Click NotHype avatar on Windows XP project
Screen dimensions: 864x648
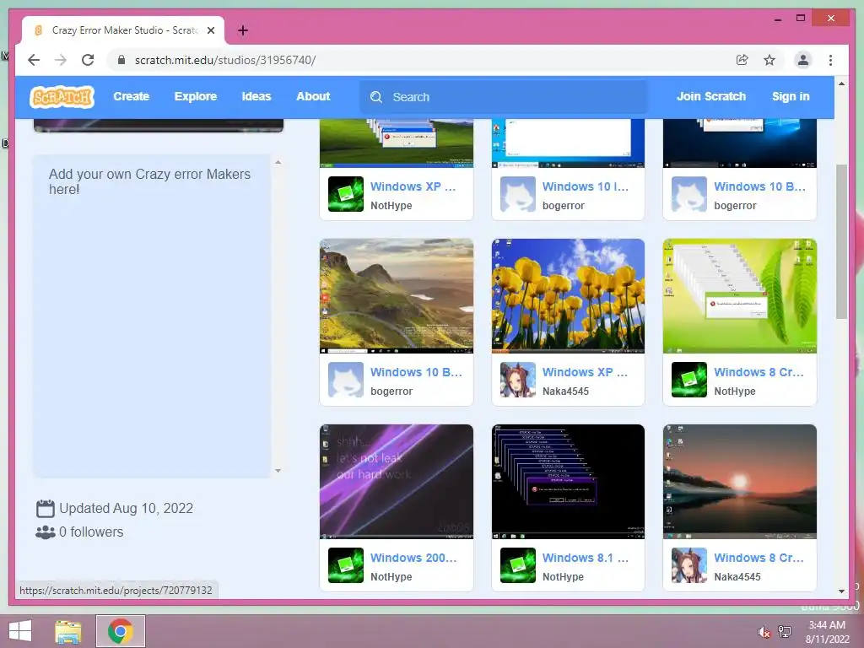click(345, 194)
